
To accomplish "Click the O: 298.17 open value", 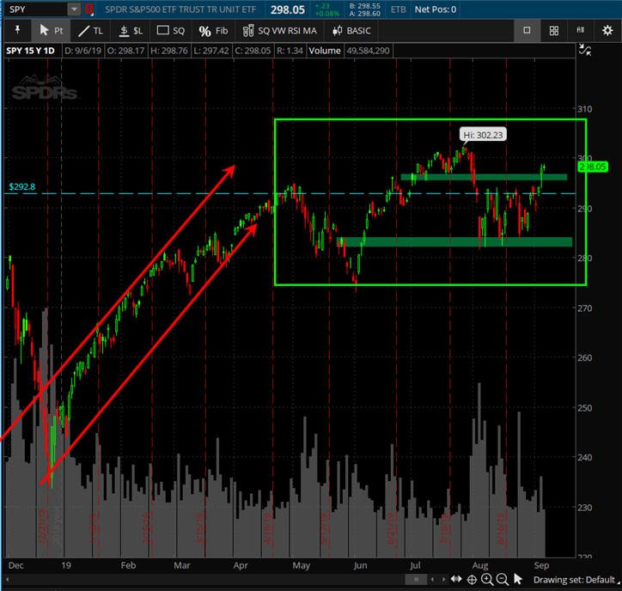I will tap(125, 51).
